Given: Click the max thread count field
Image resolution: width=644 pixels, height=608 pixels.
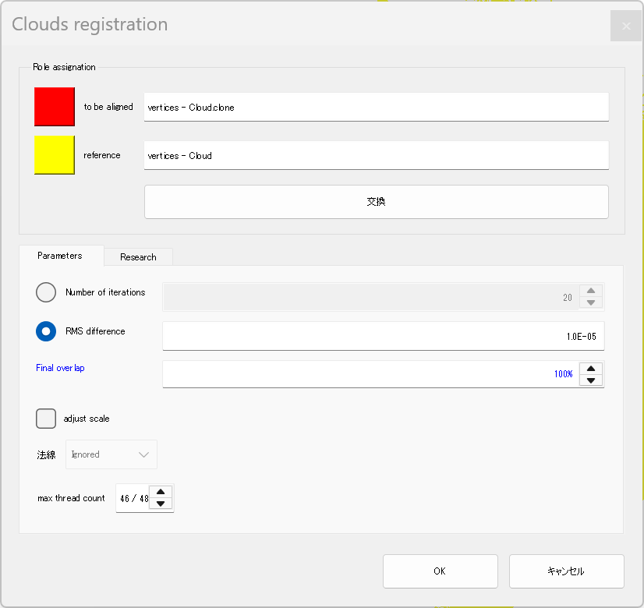Looking at the screenshot, I should tap(133, 498).
